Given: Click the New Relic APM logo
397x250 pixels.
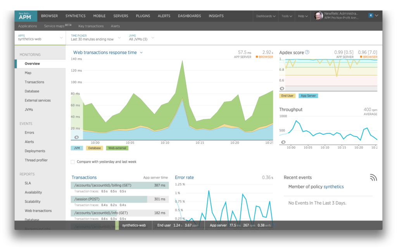Looking at the screenshot, I should [x=26, y=16].
